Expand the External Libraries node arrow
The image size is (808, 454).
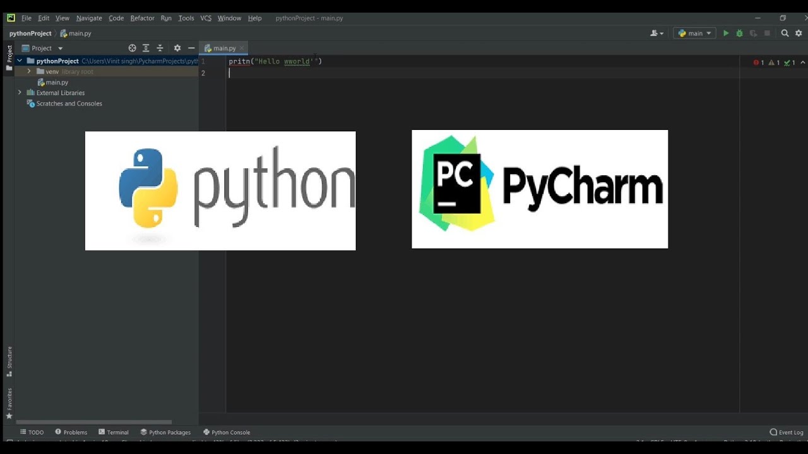pyautogui.click(x=20, y=93)
